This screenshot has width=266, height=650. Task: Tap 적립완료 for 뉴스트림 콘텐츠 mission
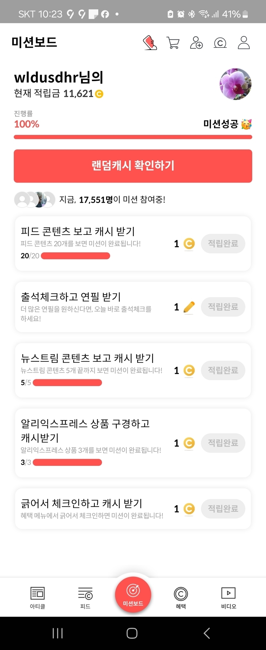click(223, 370)
